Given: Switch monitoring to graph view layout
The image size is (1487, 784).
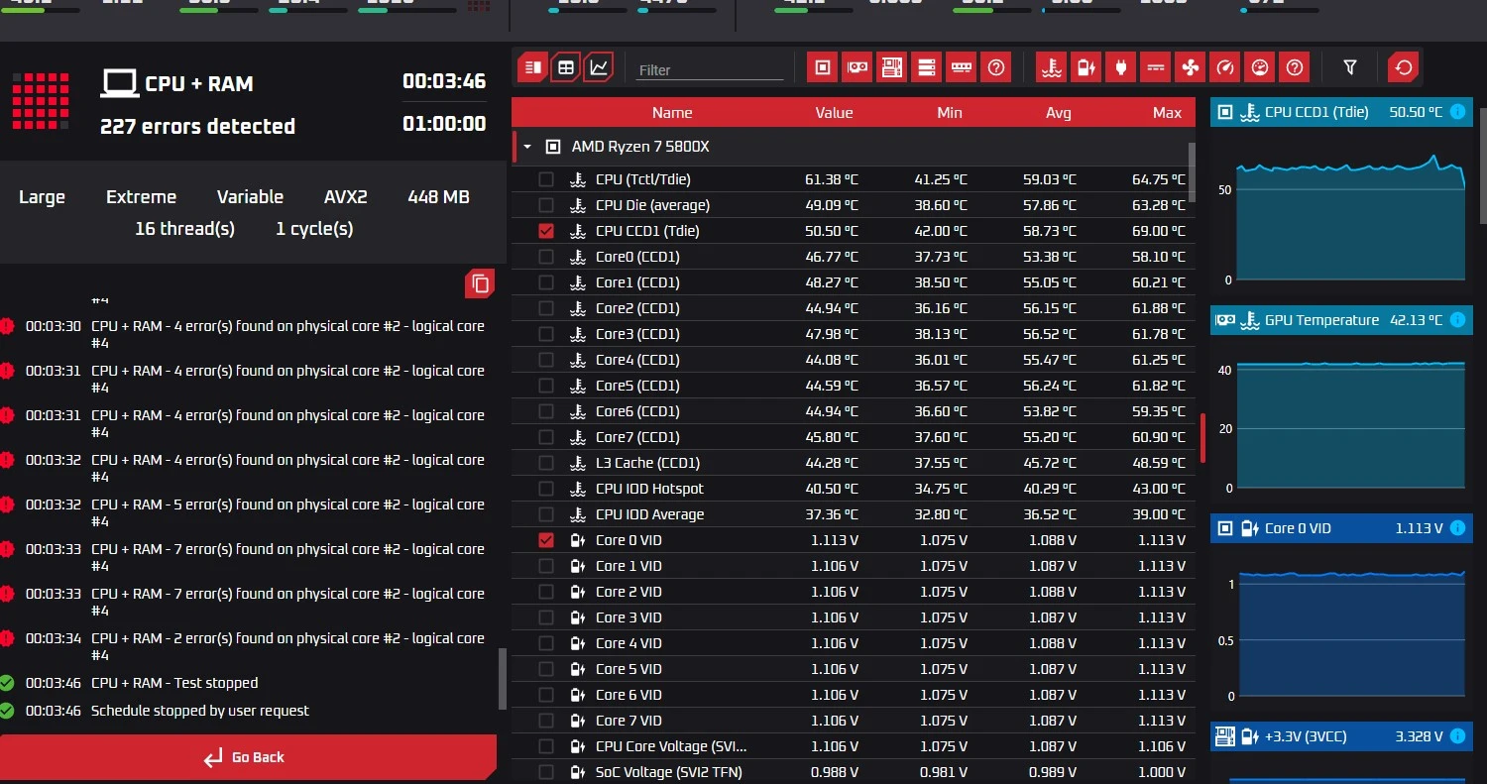Looking at the screenshot, I should pos(598,67).
